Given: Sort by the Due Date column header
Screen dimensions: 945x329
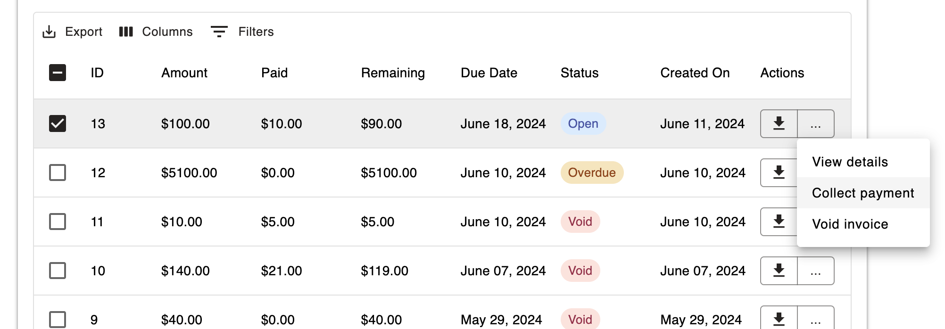Looking at the screenshot, I should tap(489, 73).
